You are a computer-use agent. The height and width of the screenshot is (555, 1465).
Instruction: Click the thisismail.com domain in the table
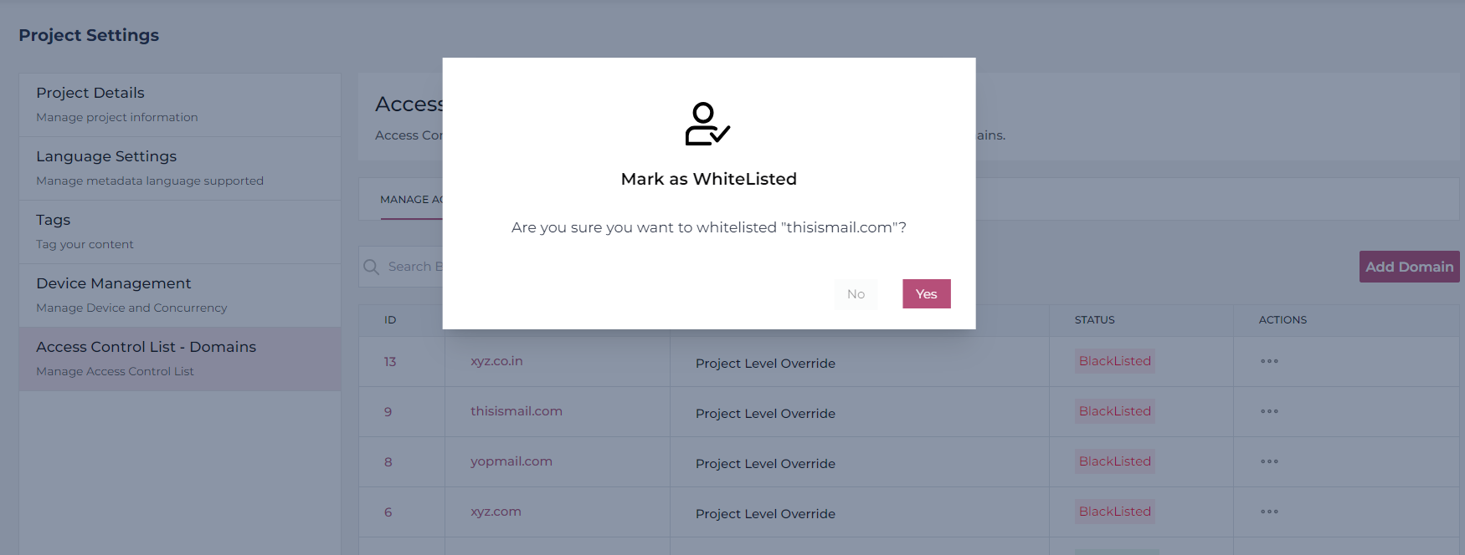[x=516, y=411]
